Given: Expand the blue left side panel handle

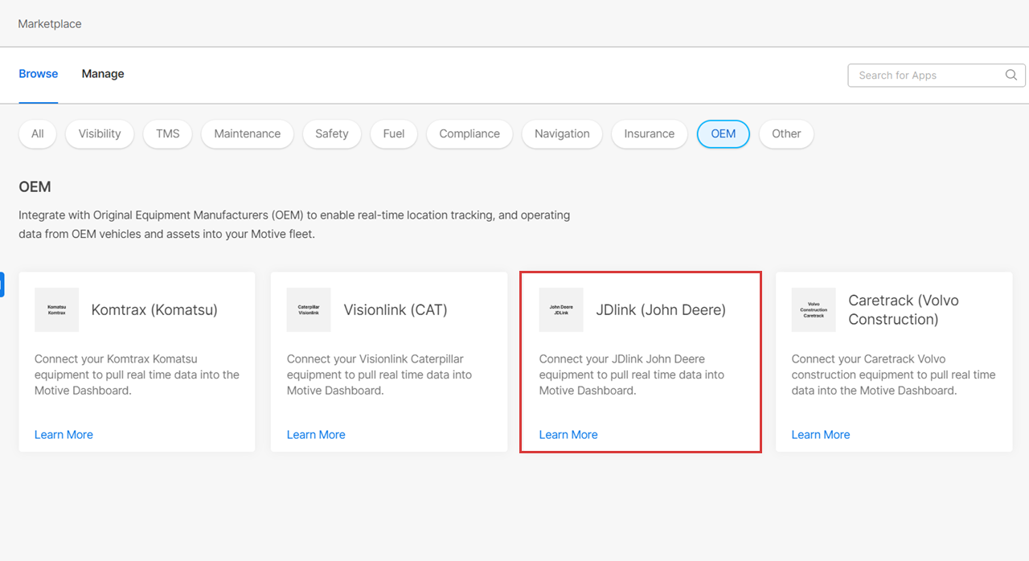Looking at the screenshot, I should click(2, 285).
